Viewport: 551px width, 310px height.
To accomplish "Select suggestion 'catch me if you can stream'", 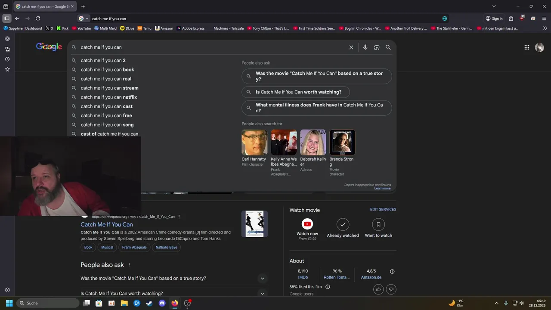I will point(109,88).
